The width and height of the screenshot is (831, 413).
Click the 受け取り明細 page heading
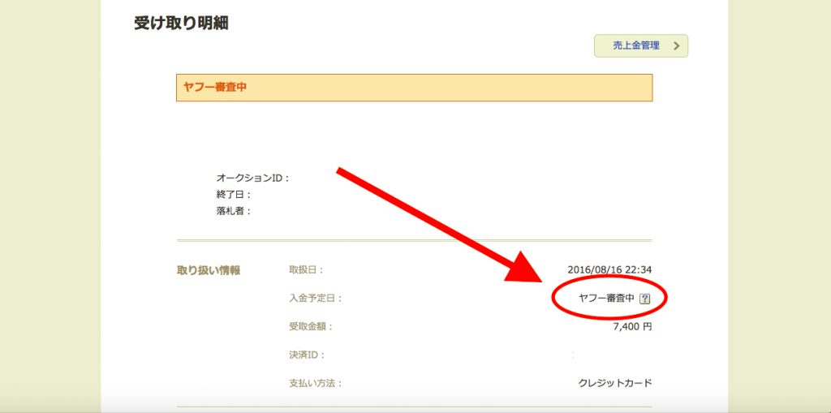point(181,23)
